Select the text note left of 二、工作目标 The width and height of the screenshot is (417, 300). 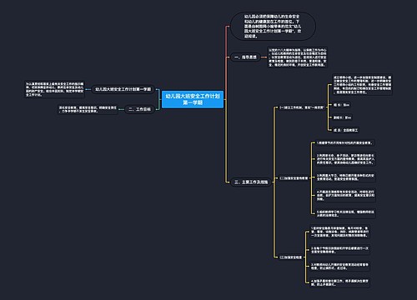pos(88,109)
